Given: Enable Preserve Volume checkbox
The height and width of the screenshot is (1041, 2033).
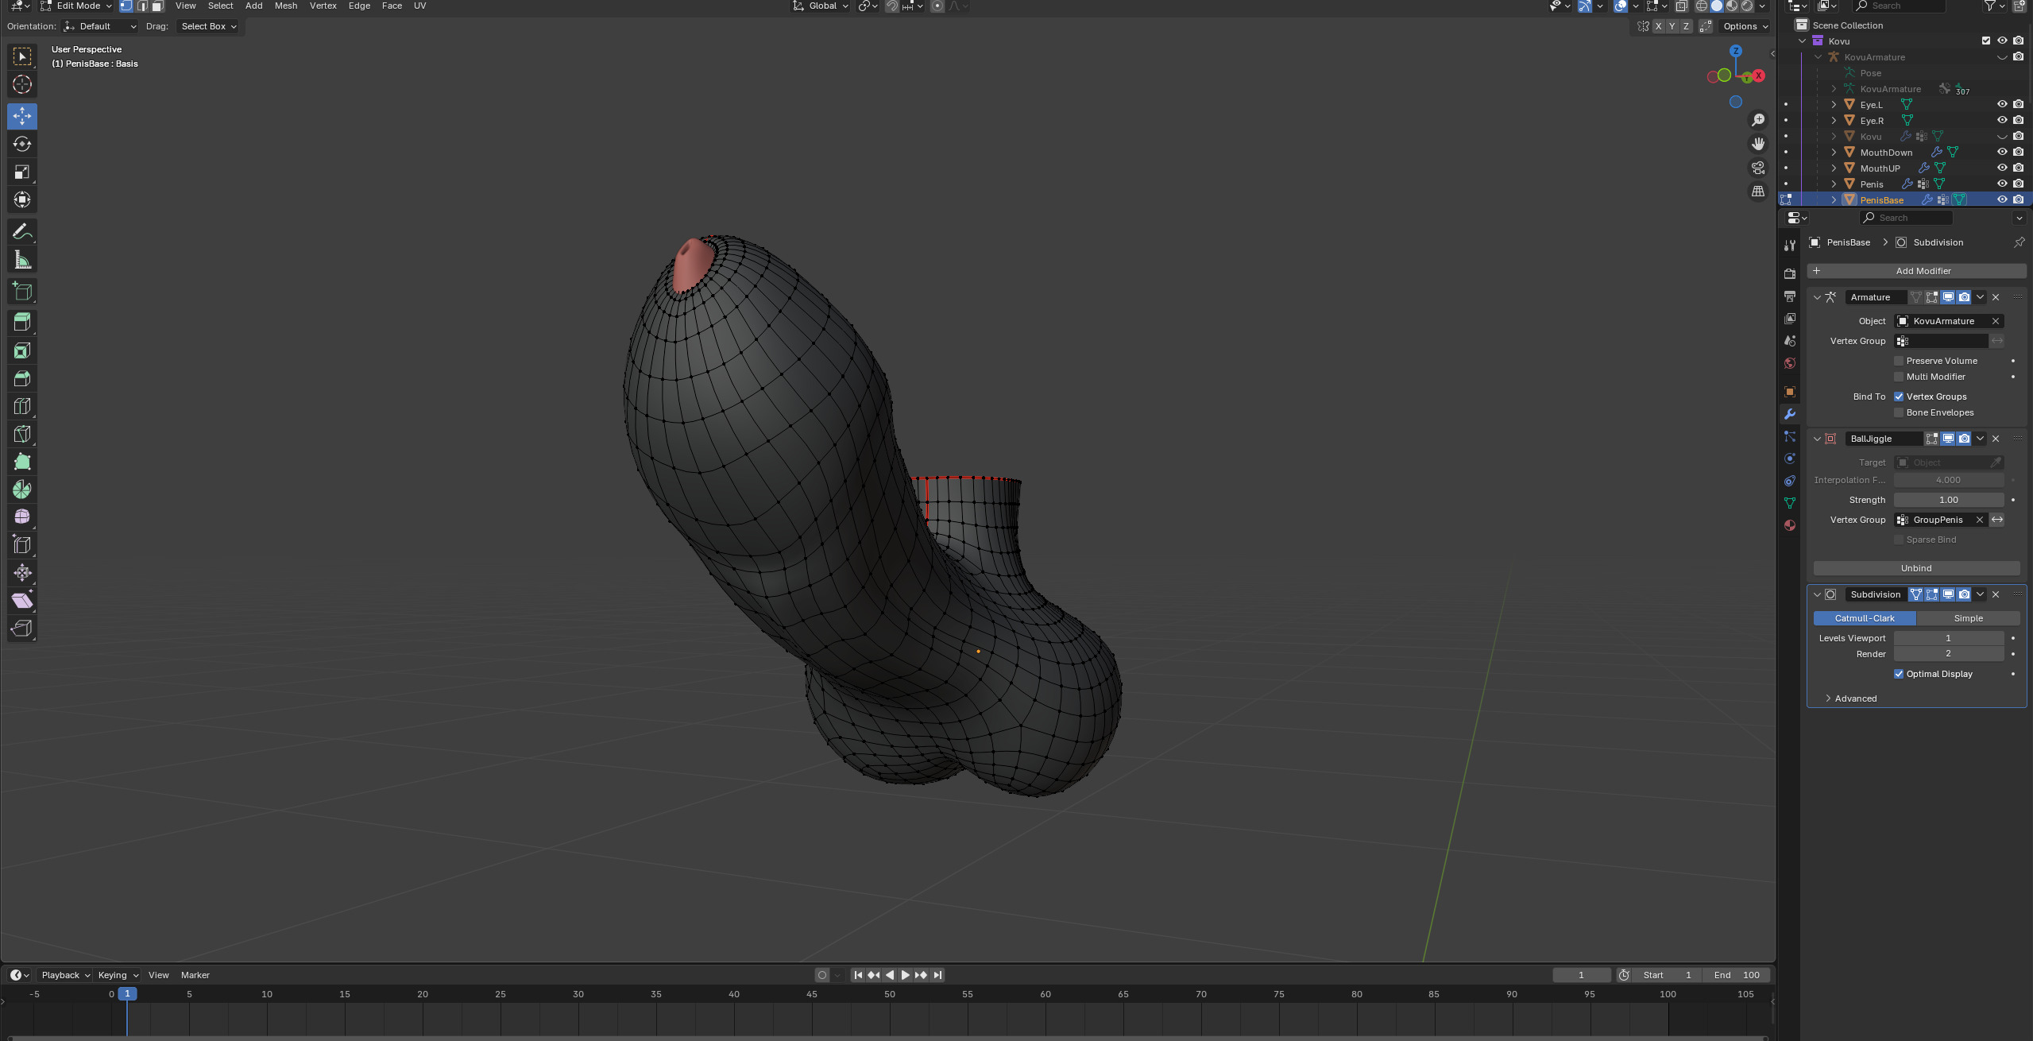Looking at the screenshot, I should (x=1899, y=361).
